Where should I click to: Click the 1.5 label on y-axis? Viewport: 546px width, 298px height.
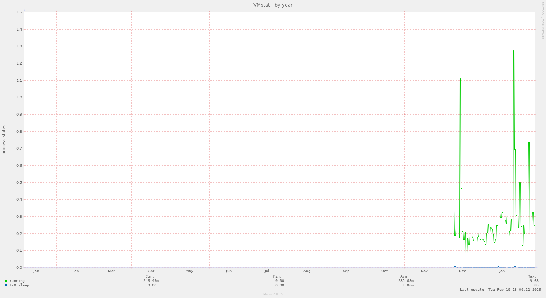[19, 12]
